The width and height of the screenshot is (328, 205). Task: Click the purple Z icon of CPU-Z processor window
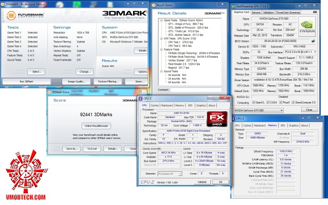coord(141,99)
